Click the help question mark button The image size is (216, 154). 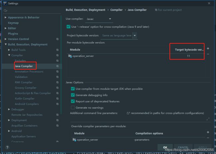7,147
